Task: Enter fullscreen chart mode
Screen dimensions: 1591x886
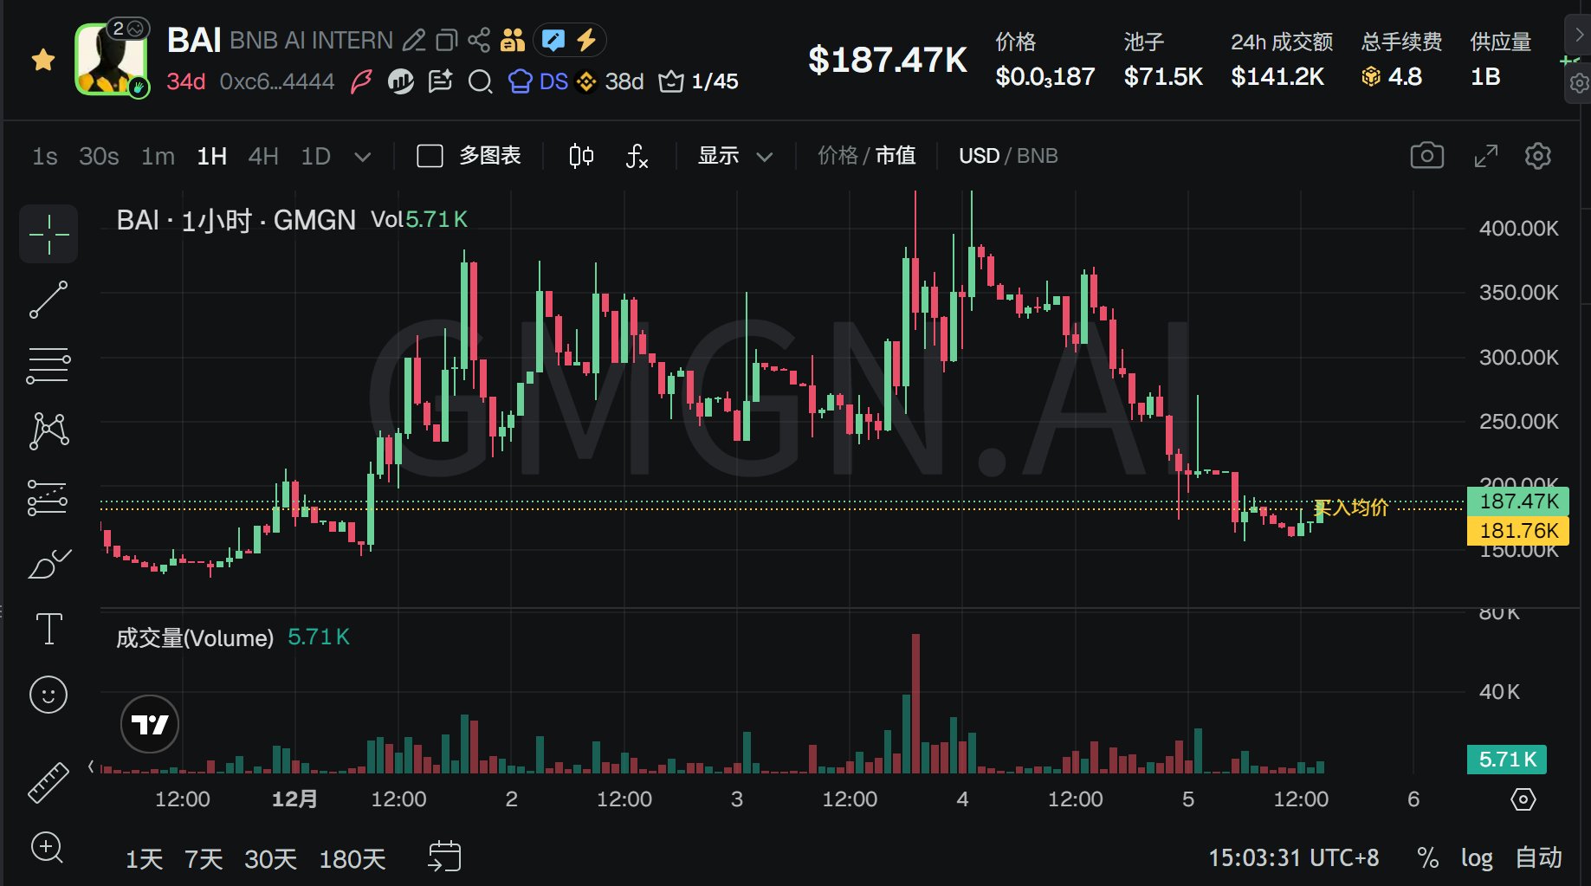Action: coord(1486,156)
